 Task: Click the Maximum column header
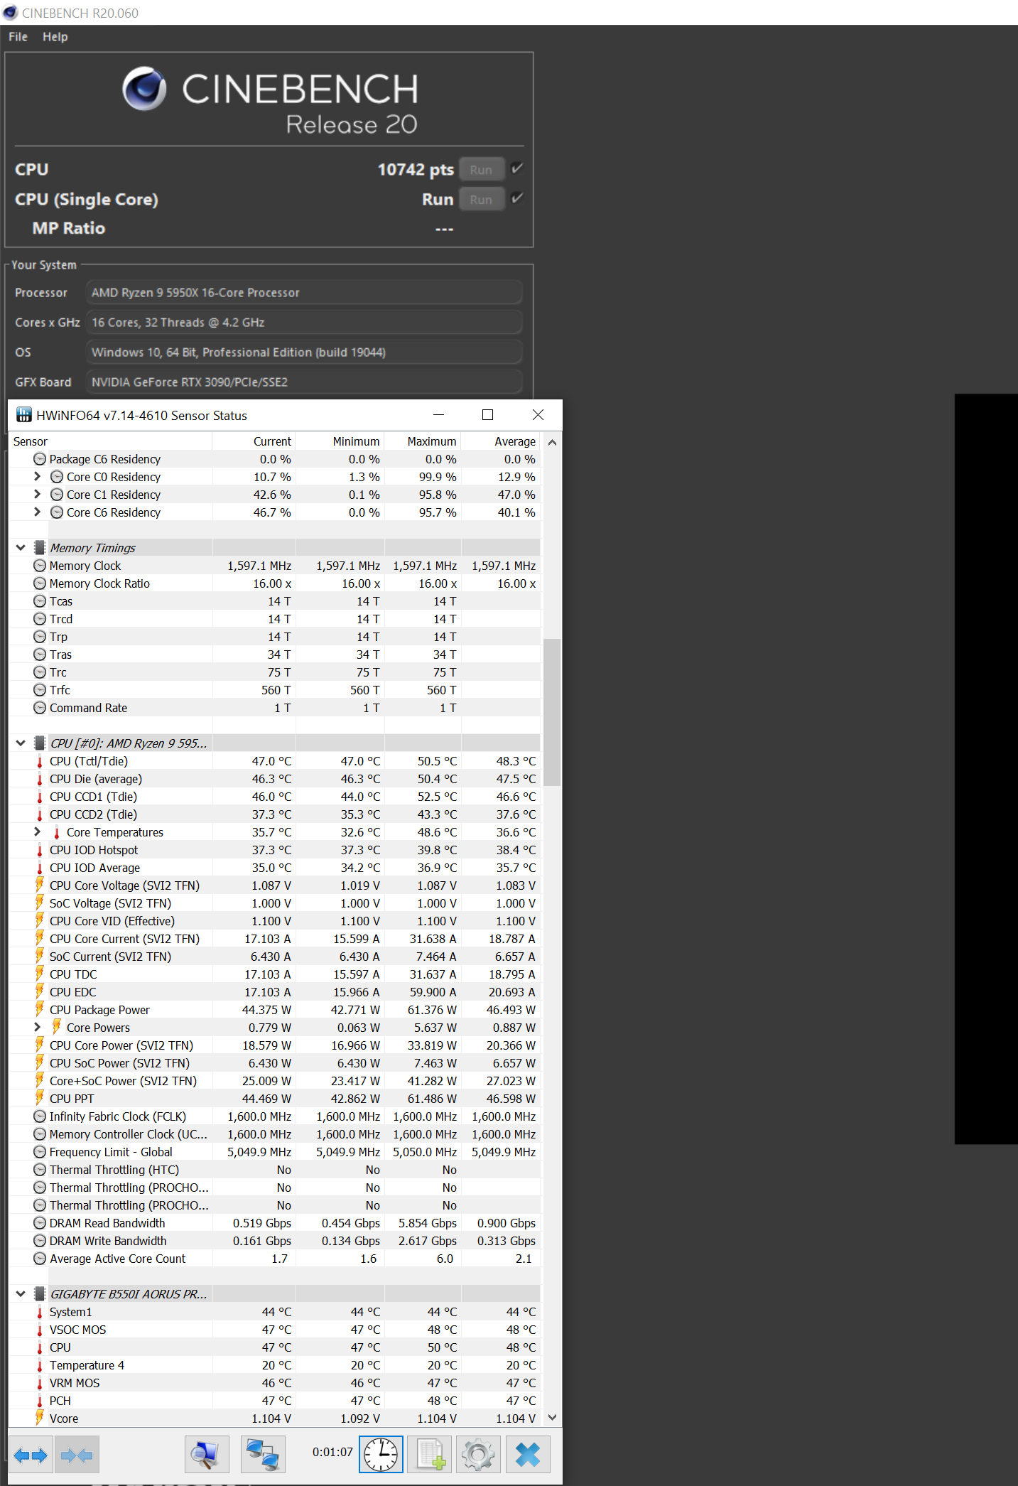tap(423, 441)
